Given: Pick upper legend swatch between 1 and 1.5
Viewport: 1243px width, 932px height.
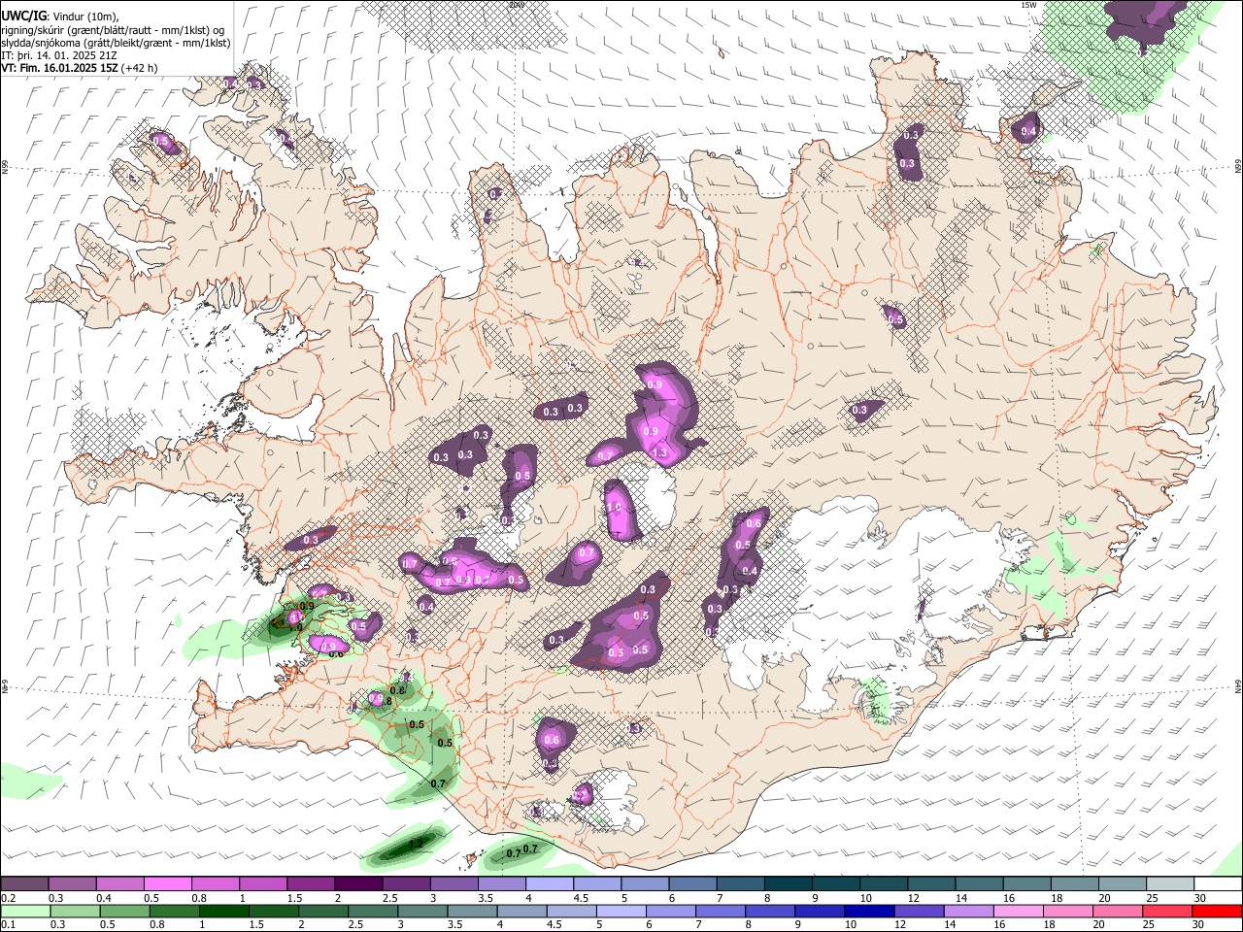Looking at the screenshot, I should click(x=263, y=884).
